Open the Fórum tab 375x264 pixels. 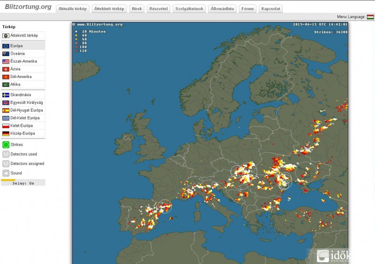tap(247, 9)
